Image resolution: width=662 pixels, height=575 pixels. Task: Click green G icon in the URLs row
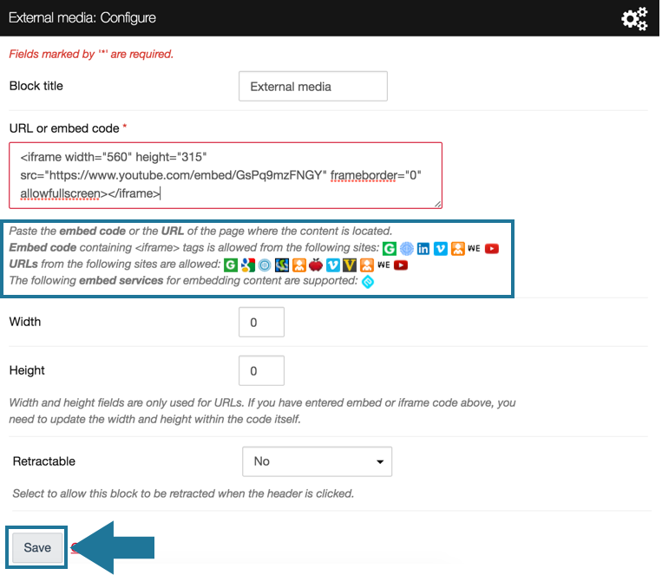point(231,265)
